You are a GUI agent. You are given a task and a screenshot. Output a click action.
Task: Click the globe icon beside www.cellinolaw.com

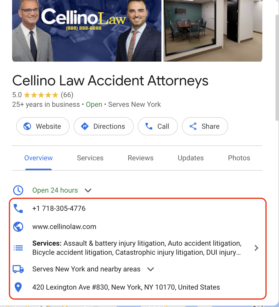click(x=18, y=227)
